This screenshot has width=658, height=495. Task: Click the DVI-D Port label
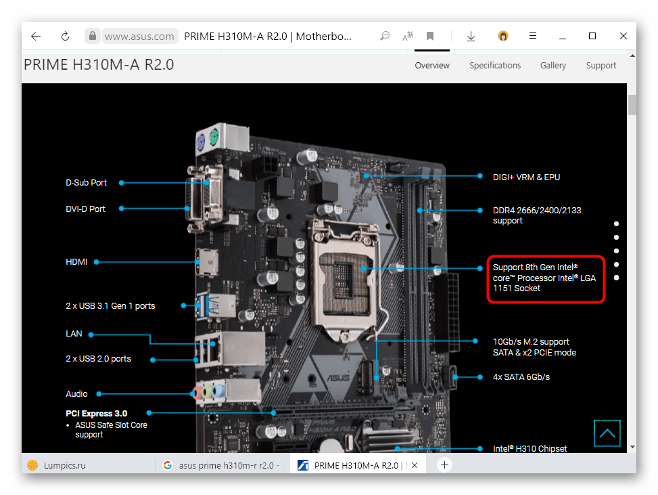click(x=85, y=209)
